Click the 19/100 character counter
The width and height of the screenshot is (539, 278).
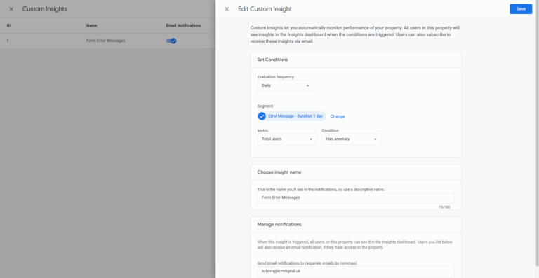pyautogui.click(x=444, y=207)
